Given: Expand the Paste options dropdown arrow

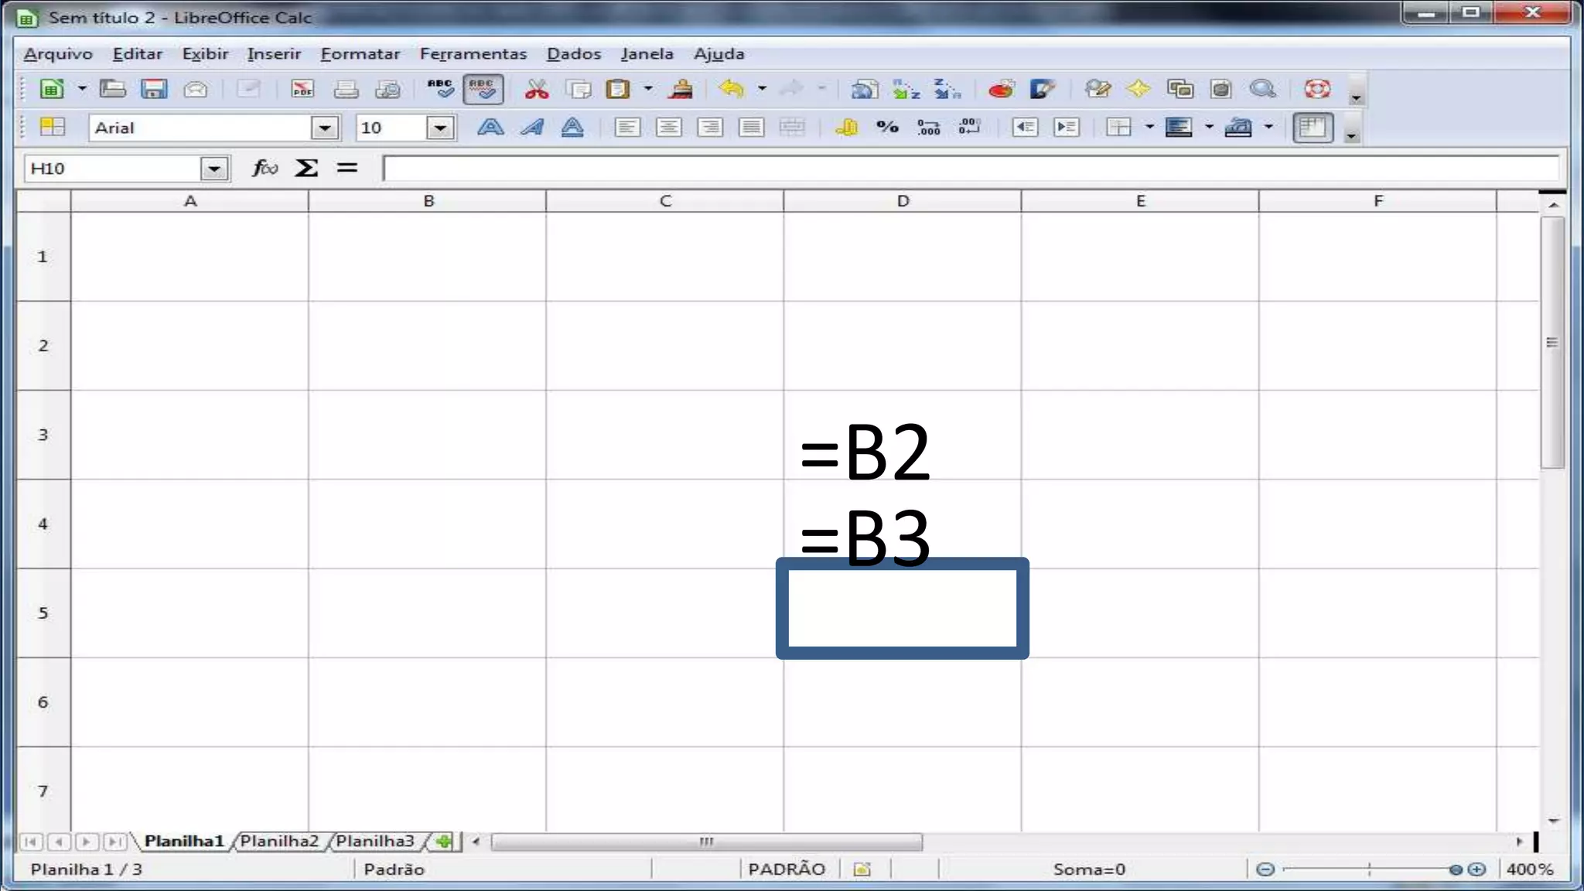Looking at the screenshot, I should click(647, 89).
